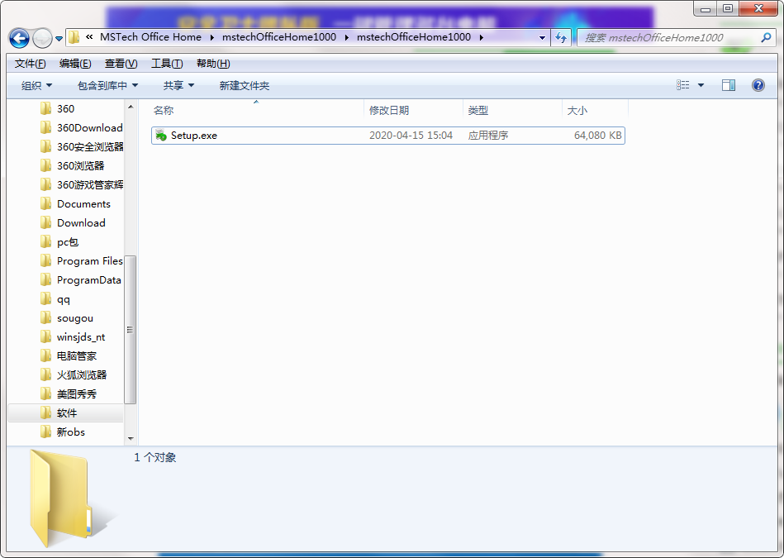The height and width of the screenshot is (558, 784).
Task: Open the 编辑(E) menu
Action: (x=75, y=64)
